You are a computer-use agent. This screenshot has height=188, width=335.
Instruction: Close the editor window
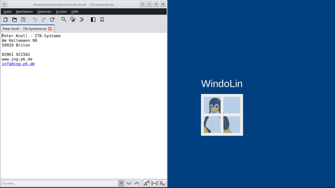click(x=163, y=4)
